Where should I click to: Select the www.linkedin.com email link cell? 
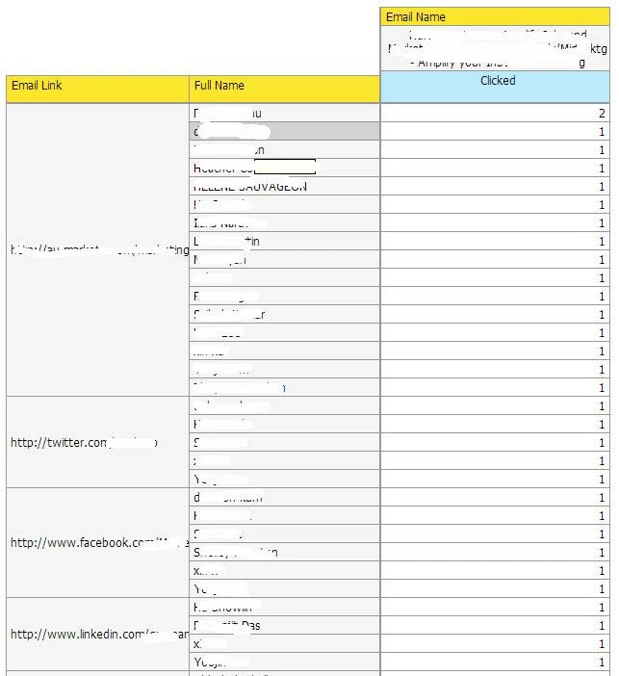point(97,635)
